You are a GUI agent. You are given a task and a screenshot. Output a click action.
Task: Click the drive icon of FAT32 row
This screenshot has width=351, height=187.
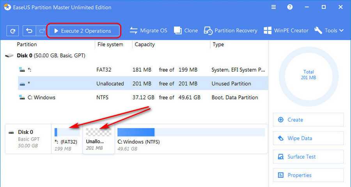tap(22, 69)
